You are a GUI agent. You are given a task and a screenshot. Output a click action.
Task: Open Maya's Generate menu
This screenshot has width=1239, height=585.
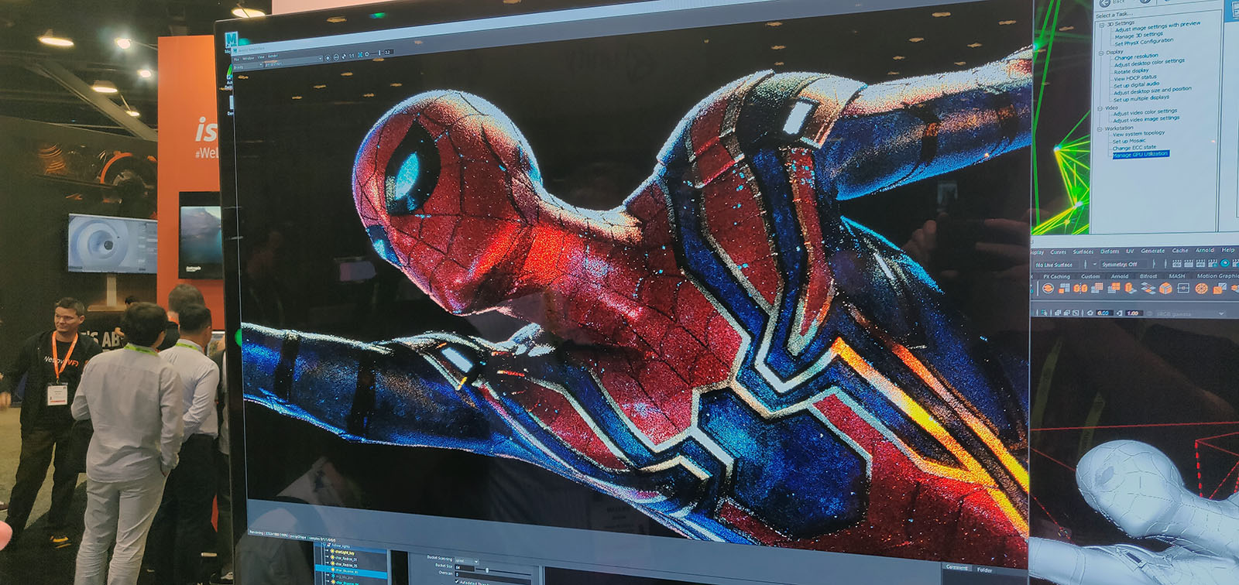tap(1153, 251)
